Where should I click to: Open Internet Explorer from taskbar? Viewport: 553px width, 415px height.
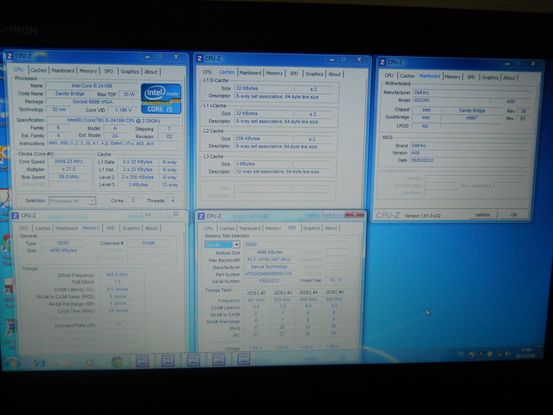click(x=39, y=362)
